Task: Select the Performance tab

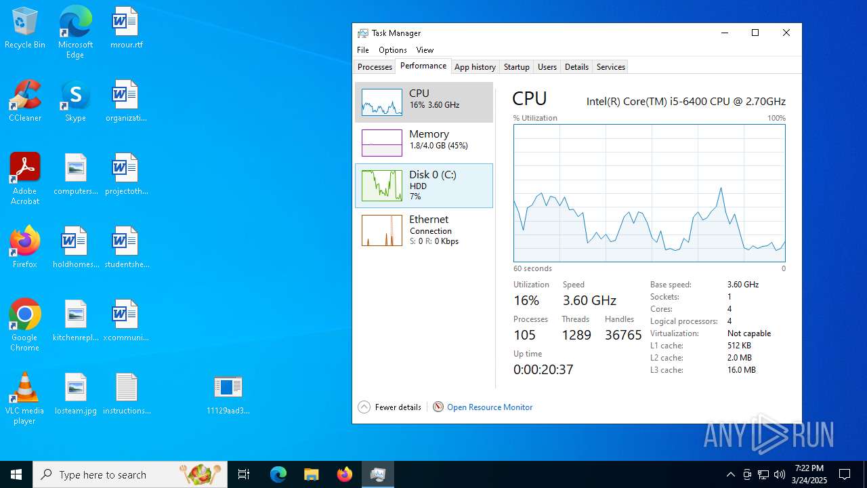Action: coord(423,66)
